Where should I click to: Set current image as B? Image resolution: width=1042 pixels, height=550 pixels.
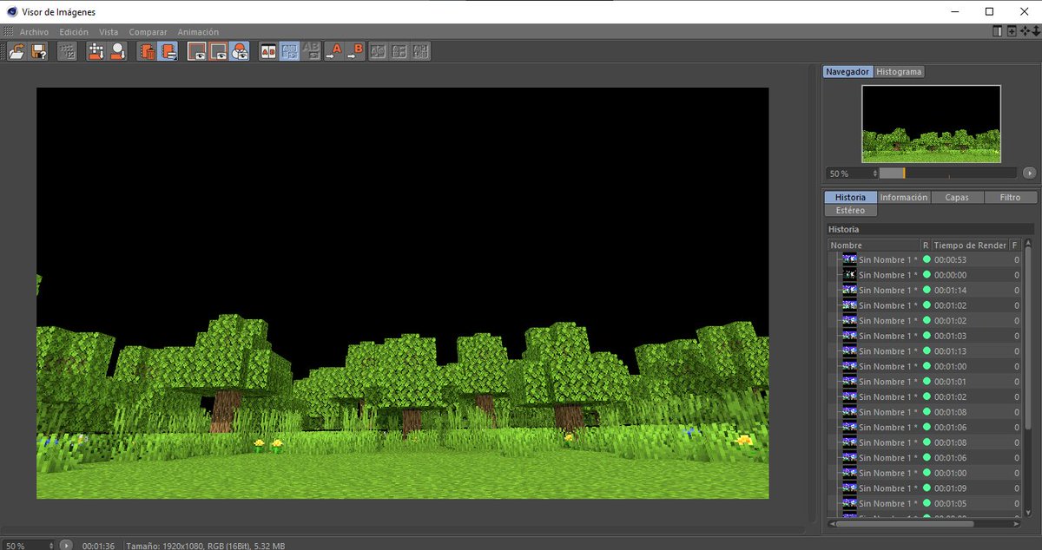point(356,52)
